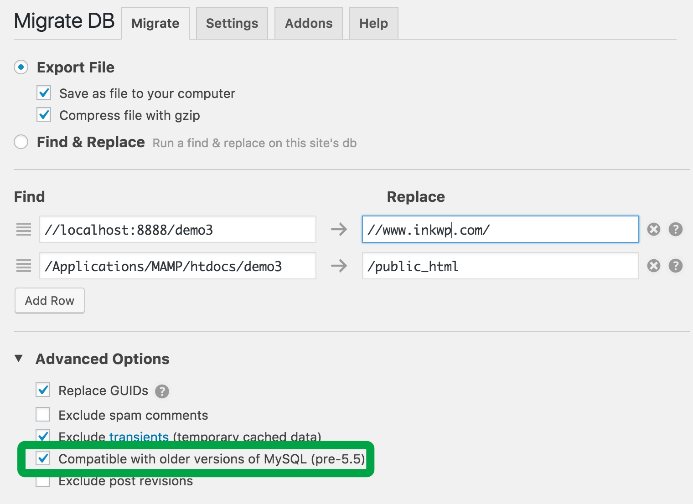Remove the first find-replace row
Screen dimensions: 693x504
653,229
